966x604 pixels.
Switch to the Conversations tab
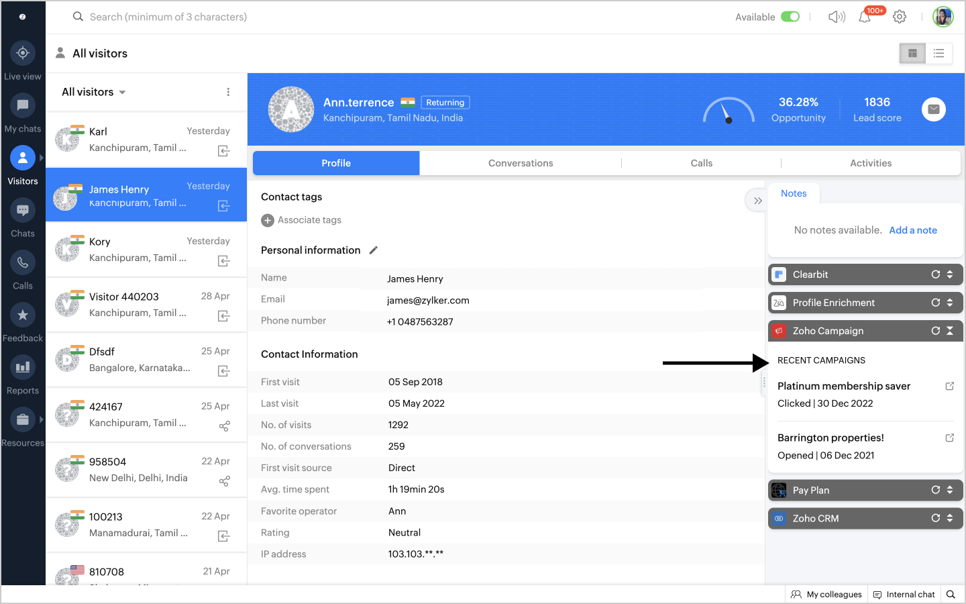521,163
